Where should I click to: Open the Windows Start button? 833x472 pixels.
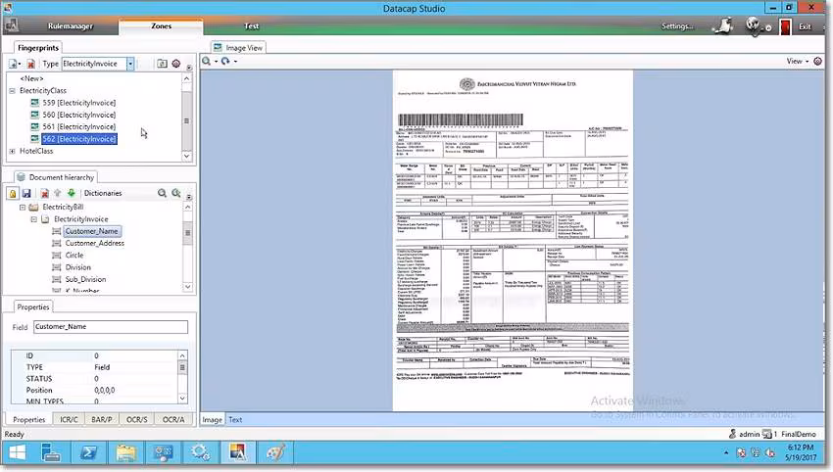(x=17, y=452)
